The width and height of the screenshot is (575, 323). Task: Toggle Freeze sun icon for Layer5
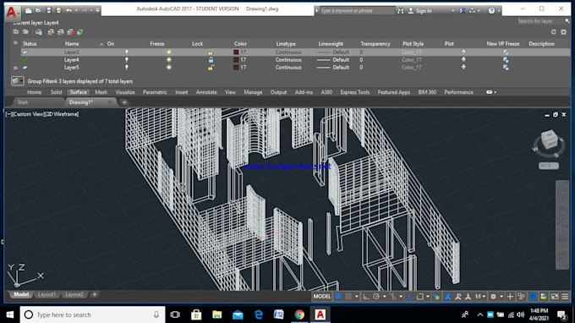tap(168, 68)
